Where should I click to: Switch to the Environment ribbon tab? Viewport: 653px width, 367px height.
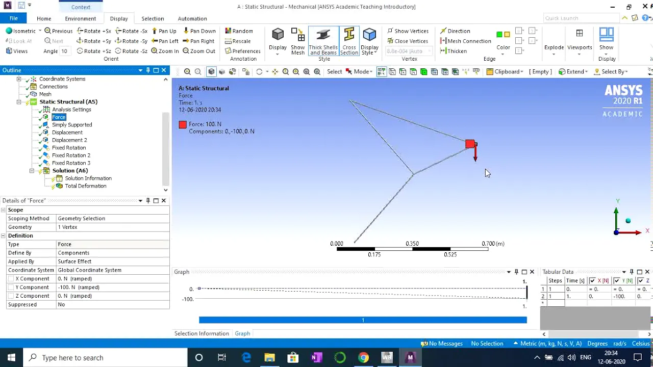point(80,18)
